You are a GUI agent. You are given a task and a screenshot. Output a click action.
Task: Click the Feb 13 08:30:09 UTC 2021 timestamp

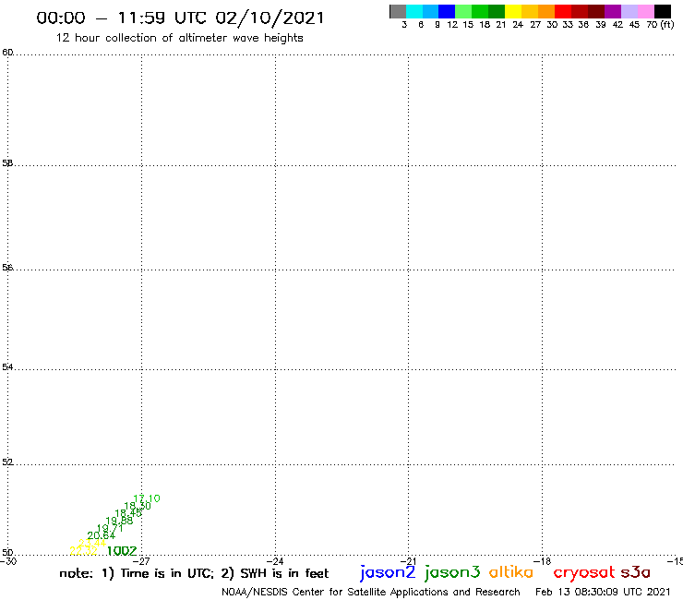(603, 592)
